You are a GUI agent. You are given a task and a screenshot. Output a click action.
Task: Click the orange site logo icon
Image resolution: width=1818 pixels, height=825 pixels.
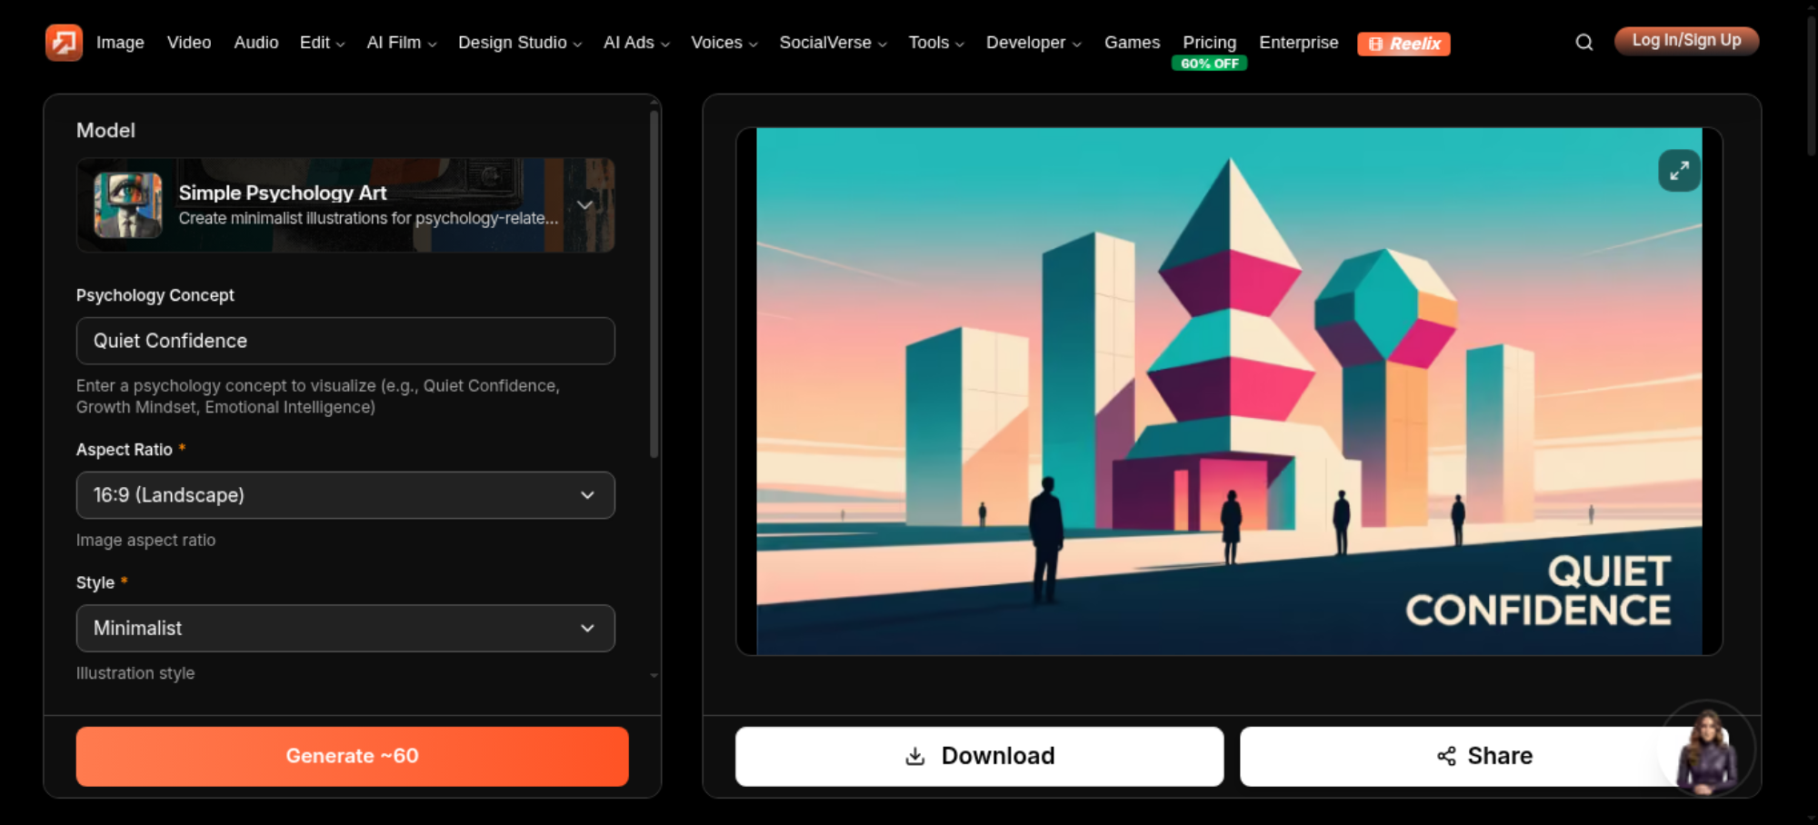(x=64, y=43)
